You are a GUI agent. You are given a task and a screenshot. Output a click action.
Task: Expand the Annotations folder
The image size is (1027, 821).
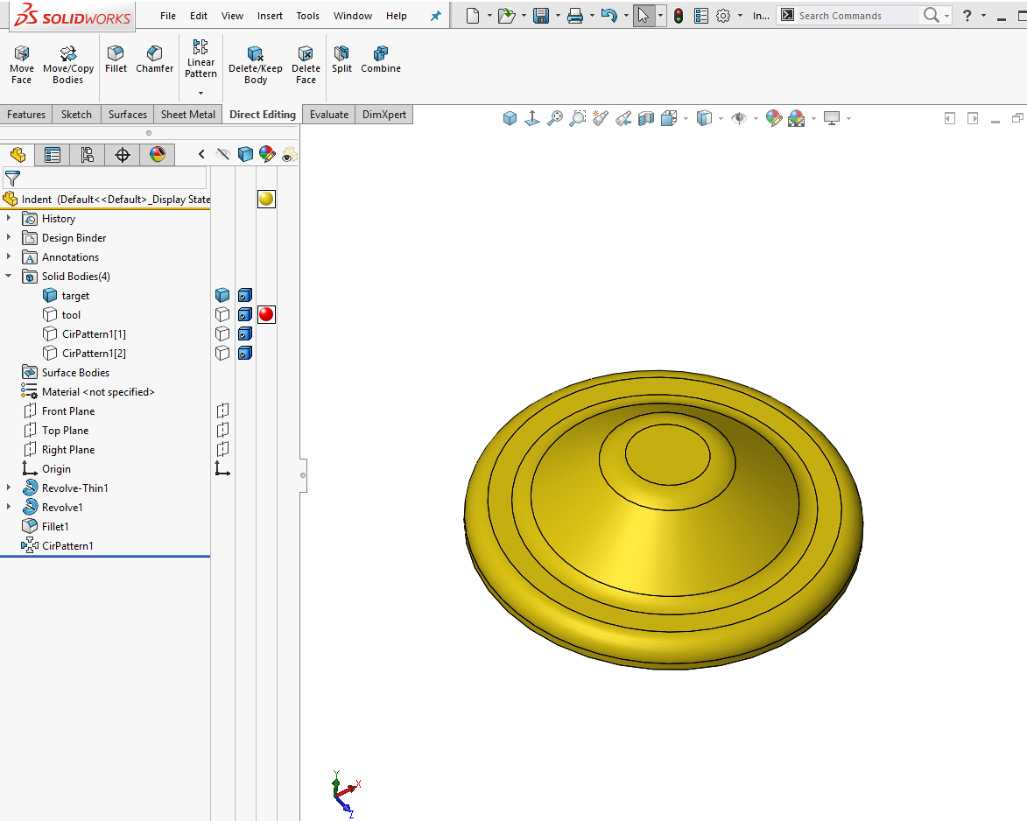click(9, 256)
